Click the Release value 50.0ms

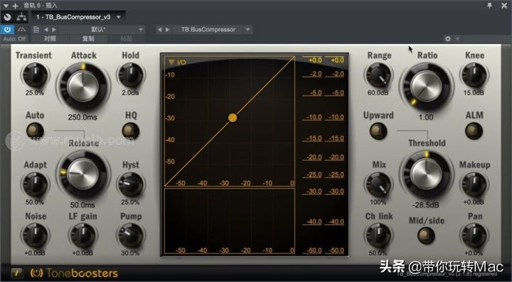pos(82,205)
